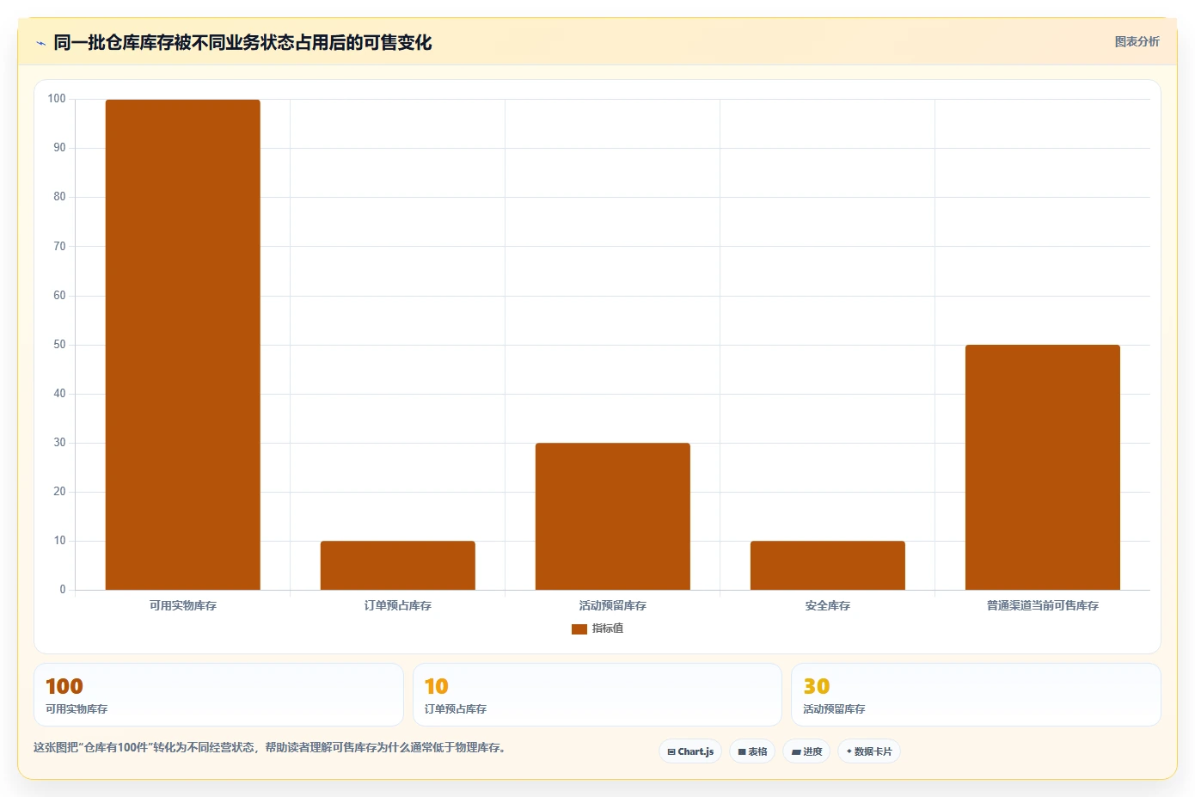The image size is (1195, 797).
Task: Click the Chart.js tag chip
Action: pos(690,751)
